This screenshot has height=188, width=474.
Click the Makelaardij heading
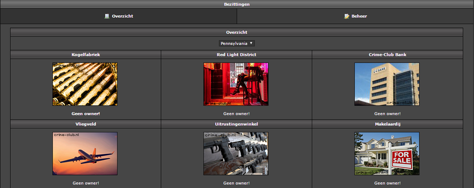click(x=387, y=124)
